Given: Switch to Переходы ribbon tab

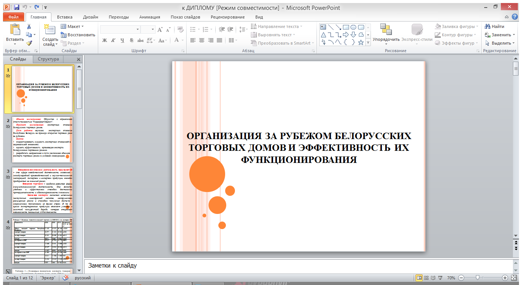Looking at the screenshot, I should [119, 17].
